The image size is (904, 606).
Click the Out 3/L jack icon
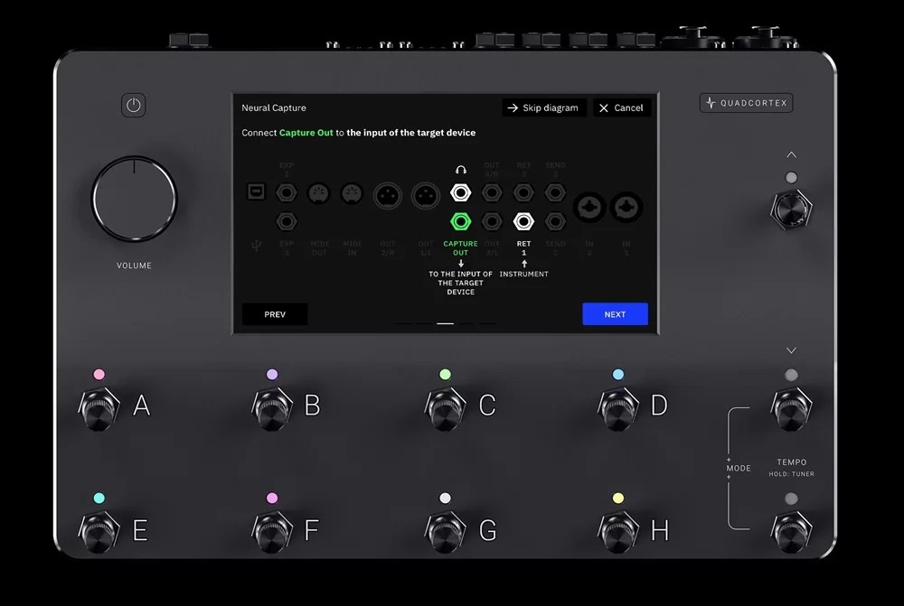492,221
